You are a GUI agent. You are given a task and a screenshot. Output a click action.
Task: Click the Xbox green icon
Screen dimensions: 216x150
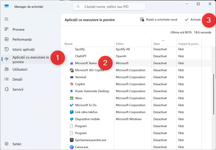[x=71, y=98]
